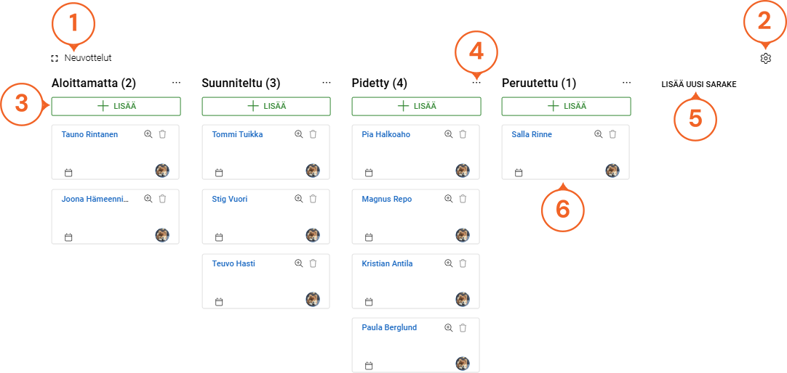
Task: Delete the Tommi Tuikka card
Action: (x=313, y=134)
